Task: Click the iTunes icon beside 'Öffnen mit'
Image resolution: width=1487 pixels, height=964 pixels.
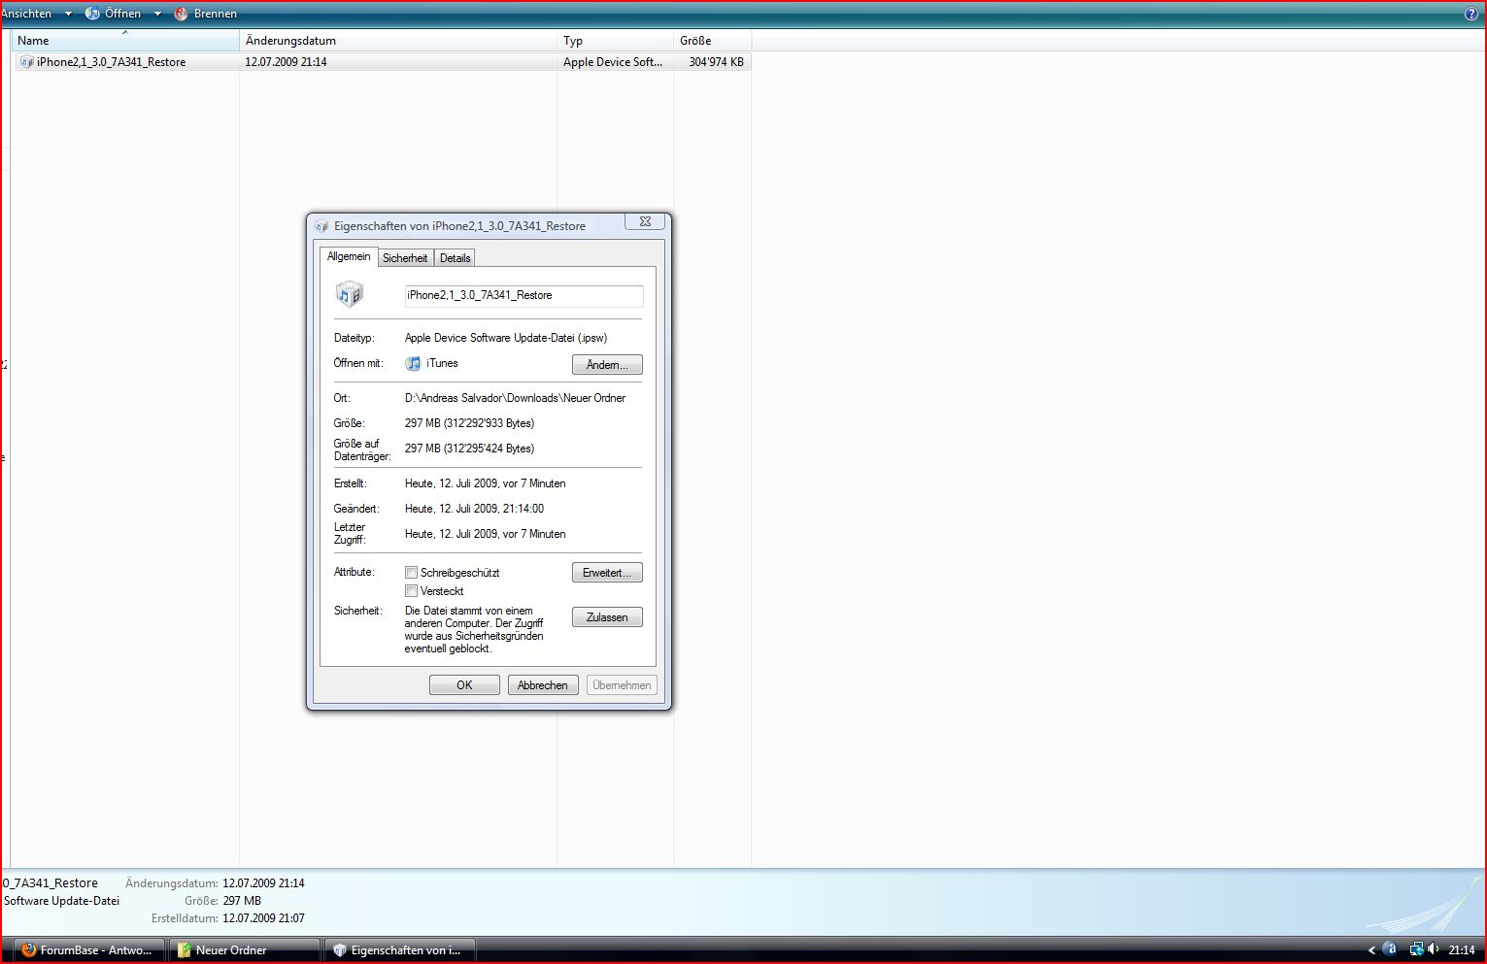Action: (414, 363)
